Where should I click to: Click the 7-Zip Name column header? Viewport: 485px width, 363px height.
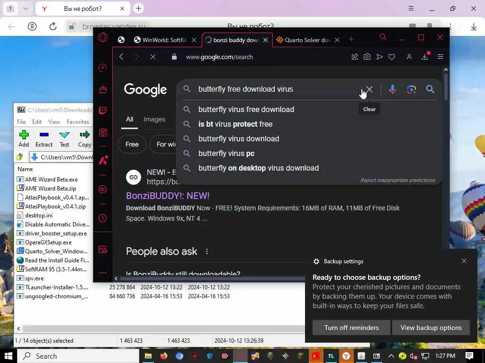click(25, 169)
